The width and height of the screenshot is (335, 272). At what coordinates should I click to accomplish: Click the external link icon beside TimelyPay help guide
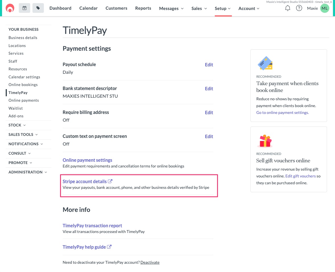pyautogui.click(x=109, y=247)
